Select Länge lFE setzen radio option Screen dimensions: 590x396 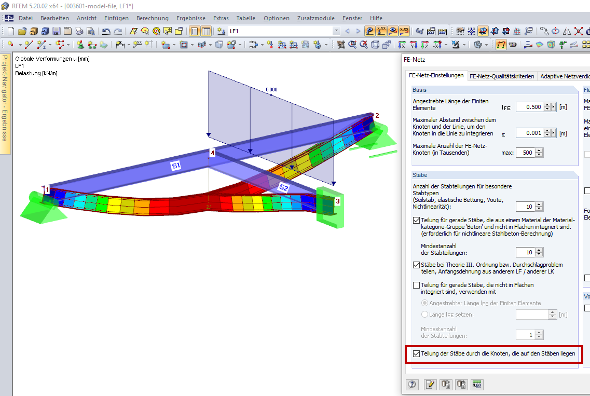425,315
